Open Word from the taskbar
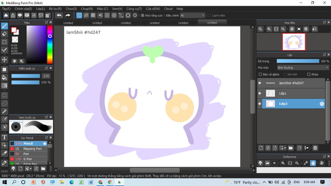 pyautogui.click(x=91, y=182)
